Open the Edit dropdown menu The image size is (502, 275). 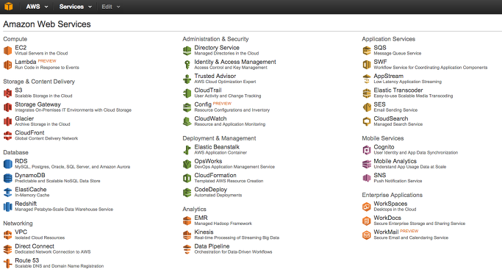(x=111, y=7)
